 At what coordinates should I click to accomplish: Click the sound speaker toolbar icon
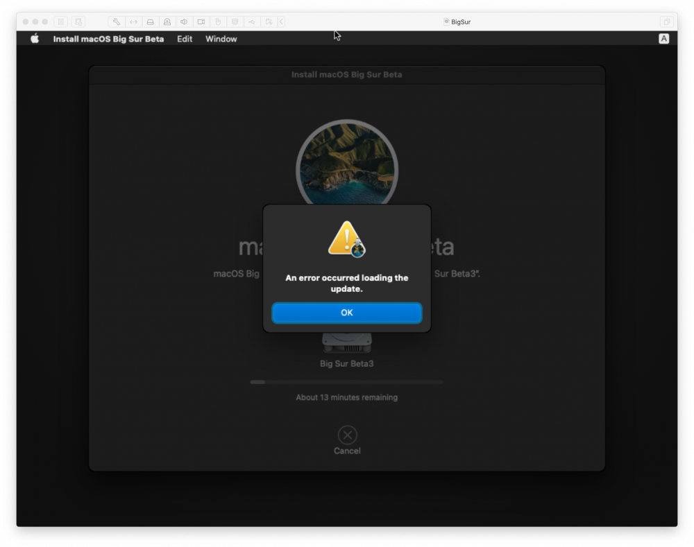click(x=184, y=21)
